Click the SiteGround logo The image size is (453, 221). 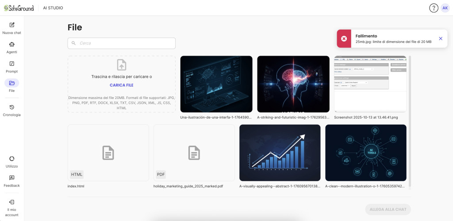19,8
